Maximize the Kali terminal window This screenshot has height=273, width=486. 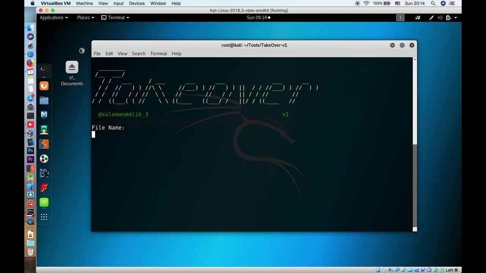[x=402, y=45]
